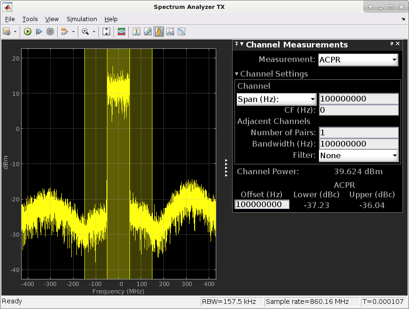Click the Offset (Hz) value field
This screenshot has height=309, width=409.
pyautogui.click(x=262, y=204)
